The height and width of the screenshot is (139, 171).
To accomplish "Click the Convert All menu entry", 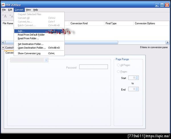I will [39, 18].
